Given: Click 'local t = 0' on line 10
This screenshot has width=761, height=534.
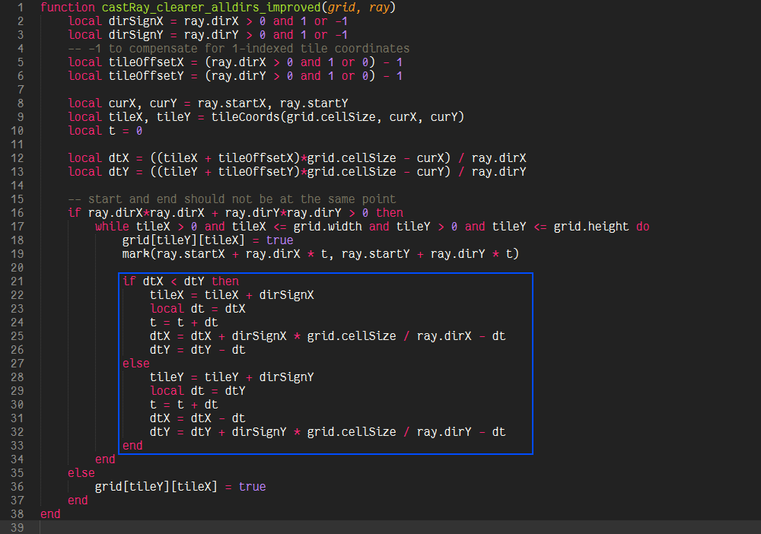Looking at the screenshot, I should 105,131.
